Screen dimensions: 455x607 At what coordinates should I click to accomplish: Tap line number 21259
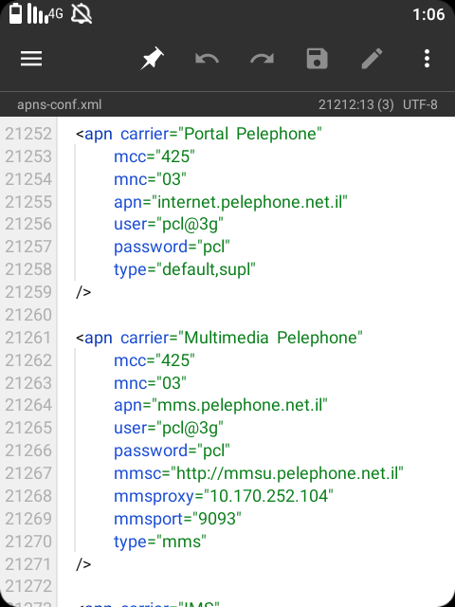click(28, 292)
